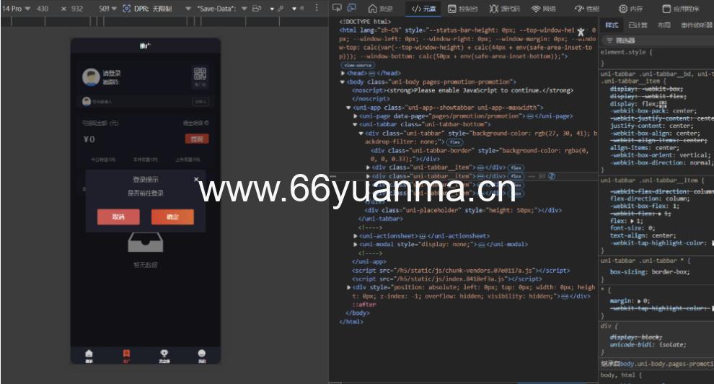
Task: Click the capture screenshot icon beside DPR
Action: 127,9
